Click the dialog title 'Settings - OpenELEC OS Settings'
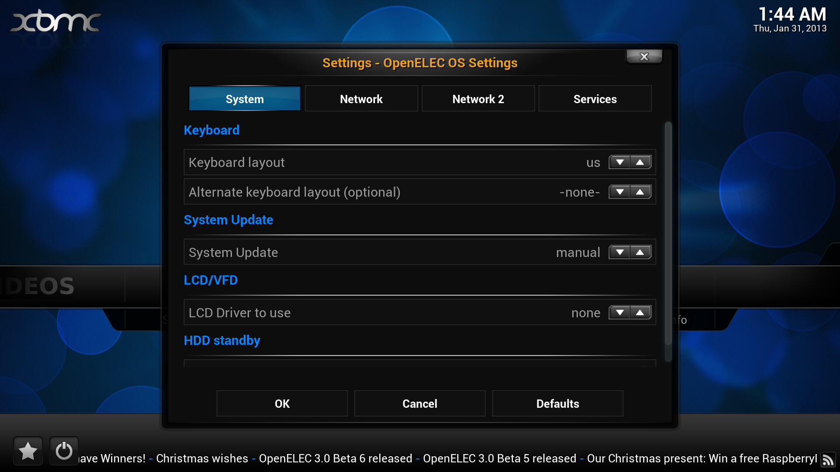The height and width of the screenshot is (472, 840). coord(420,63)
